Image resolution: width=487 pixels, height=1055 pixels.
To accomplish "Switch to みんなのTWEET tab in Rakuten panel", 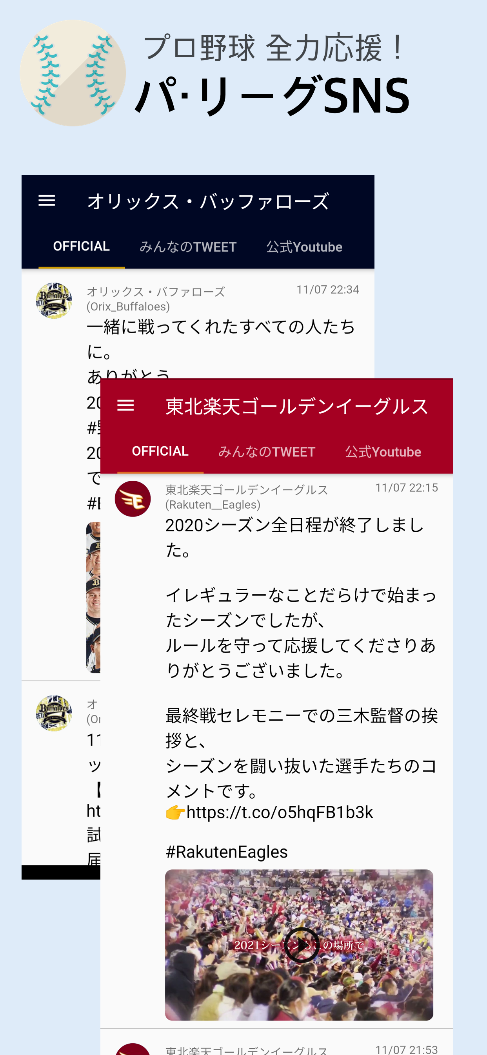I will (x=267, y=451).
